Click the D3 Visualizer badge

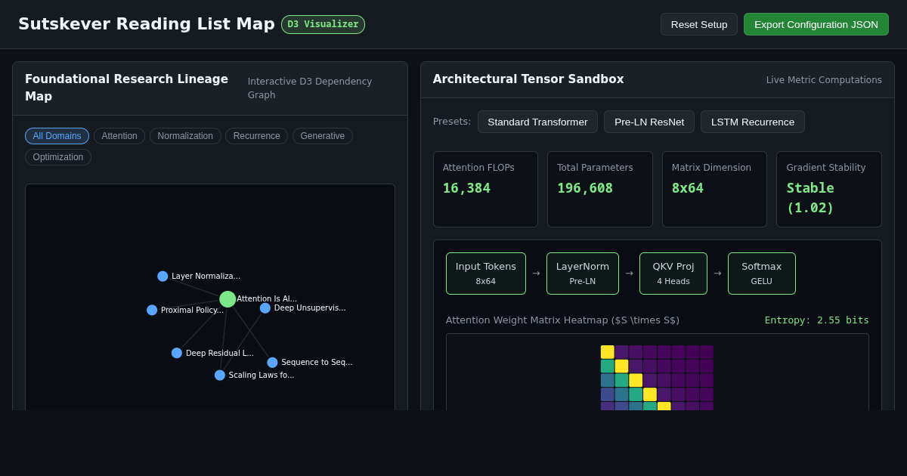tap(323, 24)
